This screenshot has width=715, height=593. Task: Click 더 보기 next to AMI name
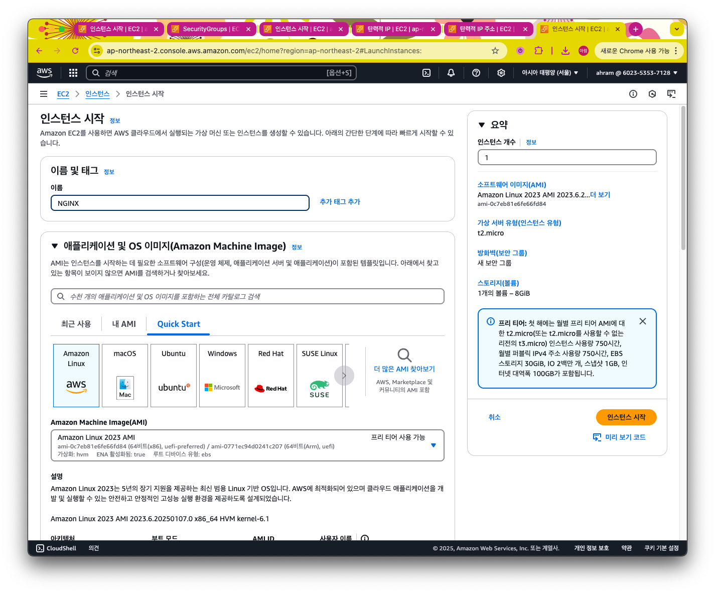coord(600,195)
